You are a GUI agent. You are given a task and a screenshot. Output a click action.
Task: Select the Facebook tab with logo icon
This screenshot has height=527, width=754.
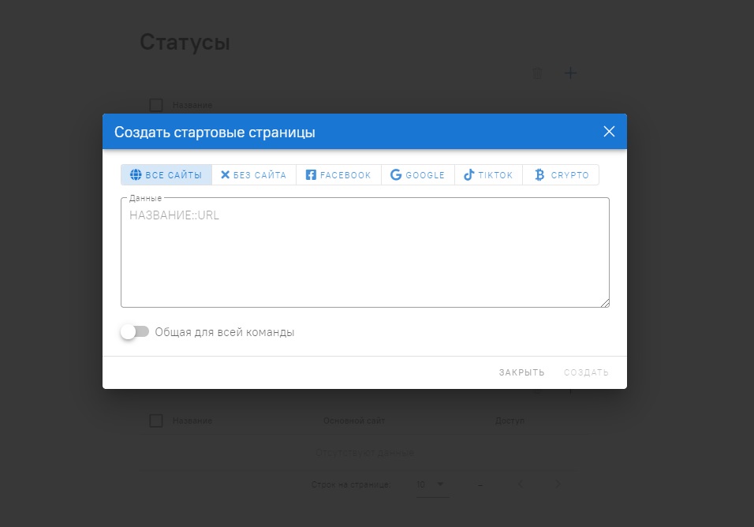[338, 175]
